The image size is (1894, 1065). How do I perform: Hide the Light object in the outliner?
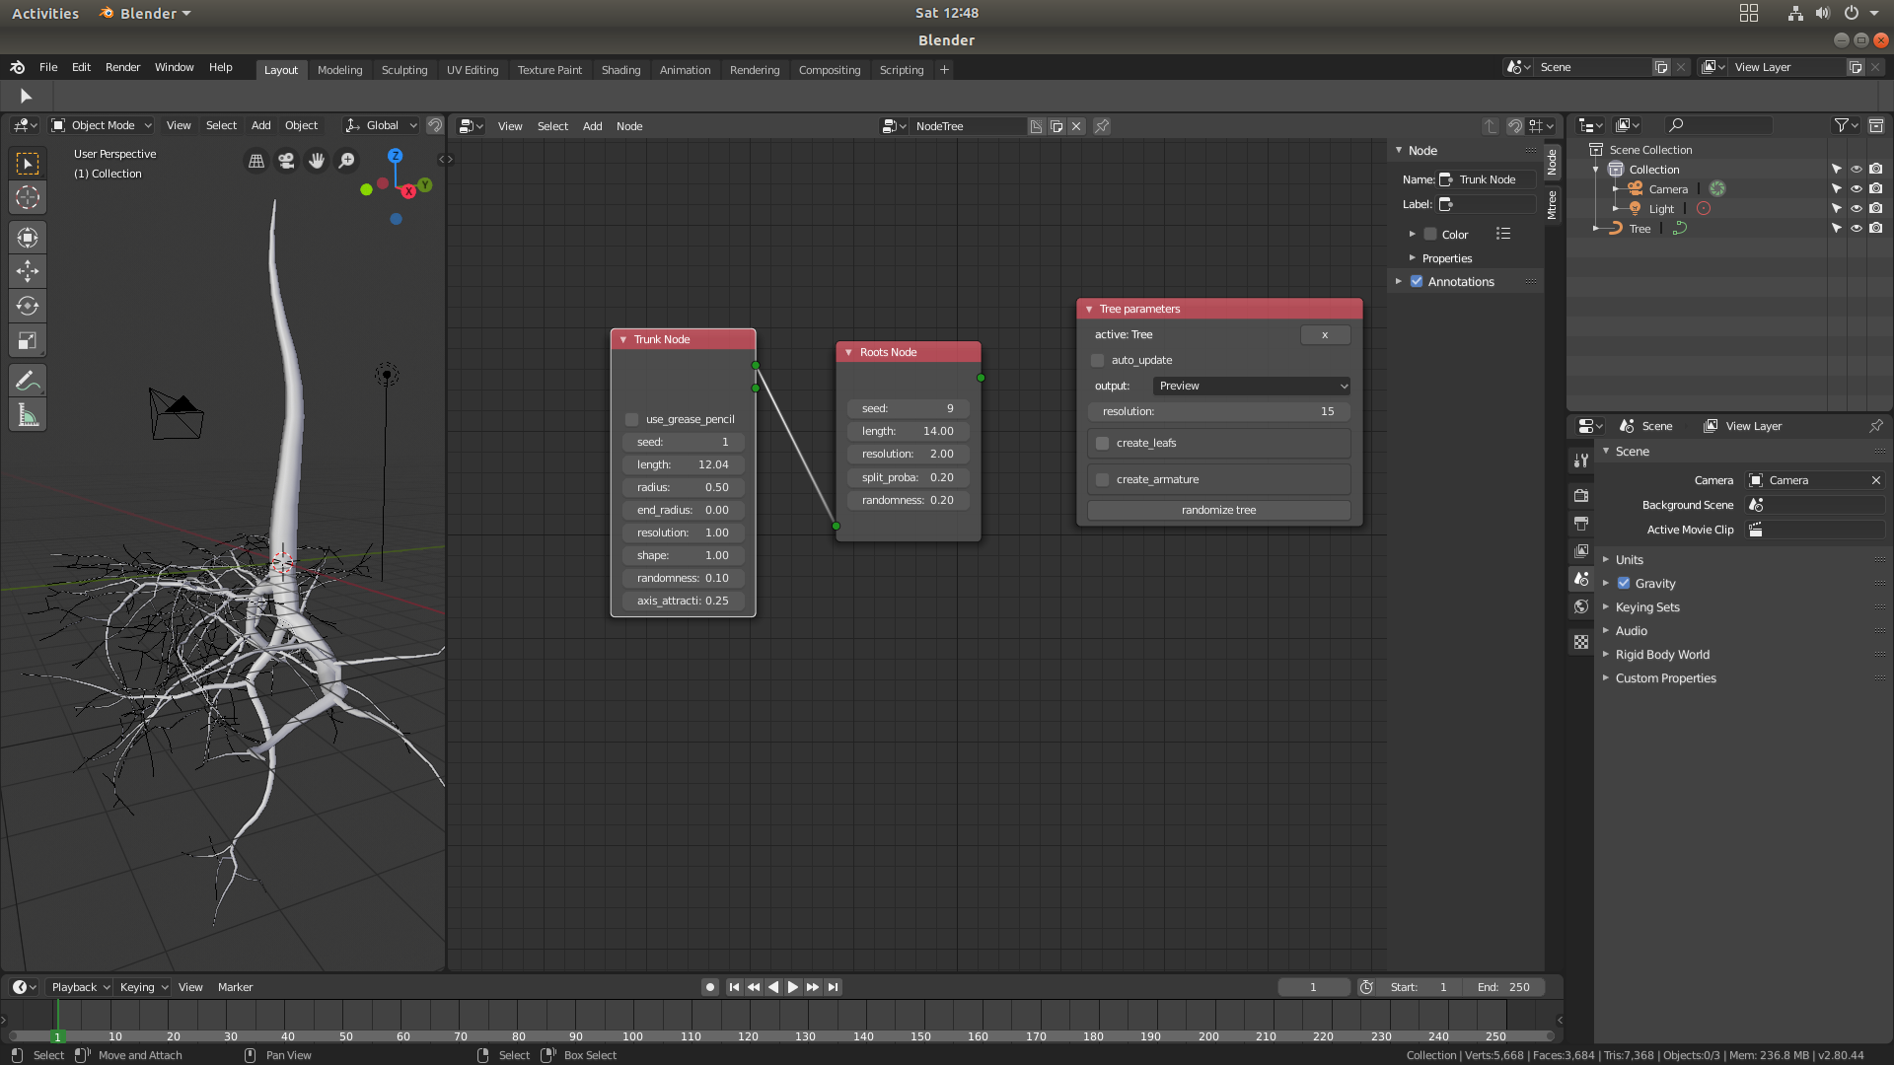coord(1856,208)
